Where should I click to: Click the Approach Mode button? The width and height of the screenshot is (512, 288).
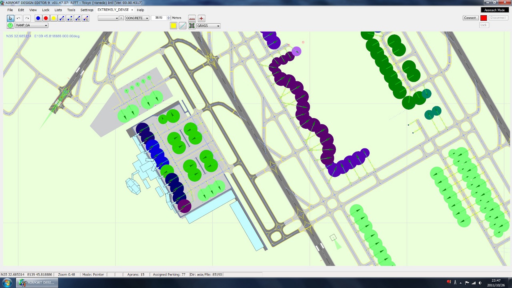494,10
